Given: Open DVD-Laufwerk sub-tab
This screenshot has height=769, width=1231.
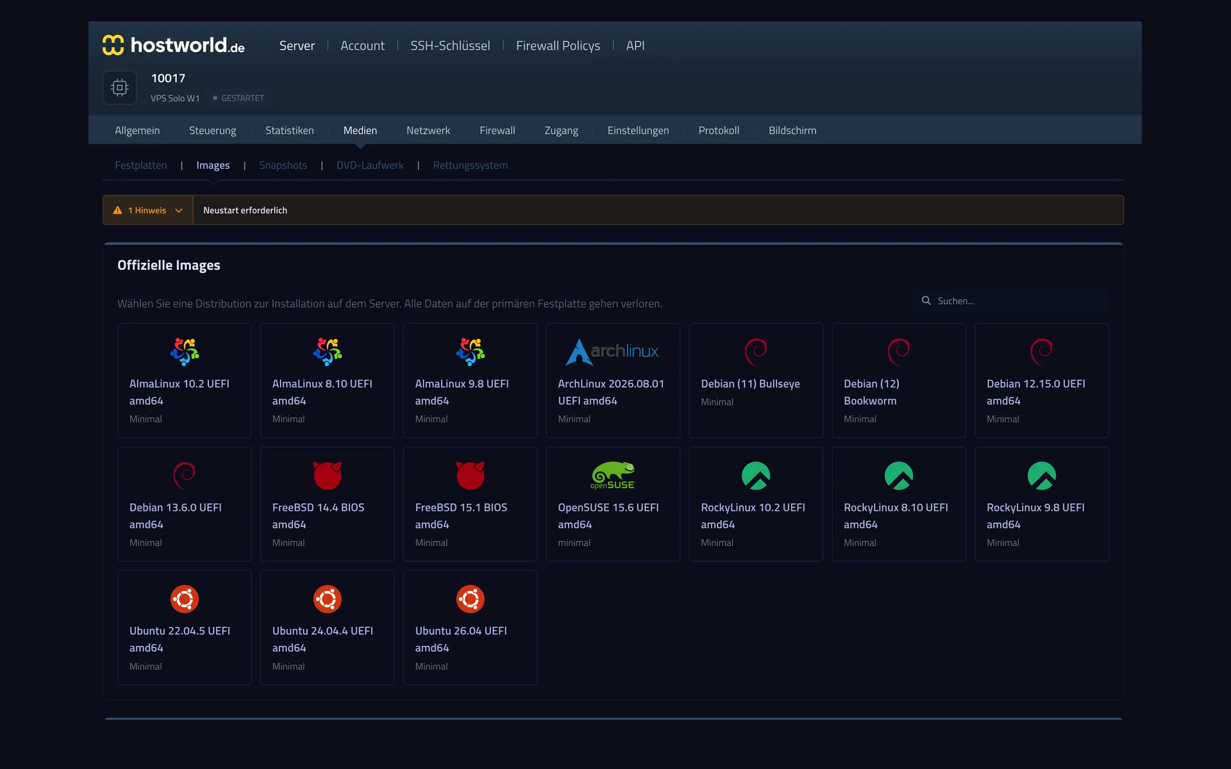Looking at the screenshot, I should 370,165.
